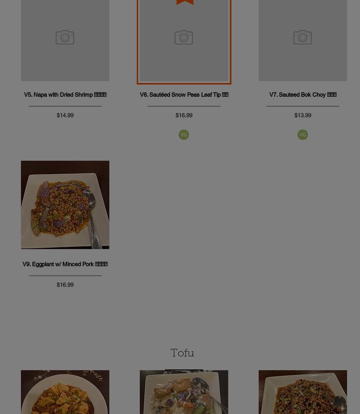Image resolution: width=360 pixels, height=414 pixels.
Task: Open the minced meat dish photo at right
Action: (303, 392)
